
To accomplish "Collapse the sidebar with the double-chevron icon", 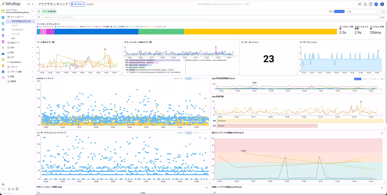I will (x=33, y=4).
